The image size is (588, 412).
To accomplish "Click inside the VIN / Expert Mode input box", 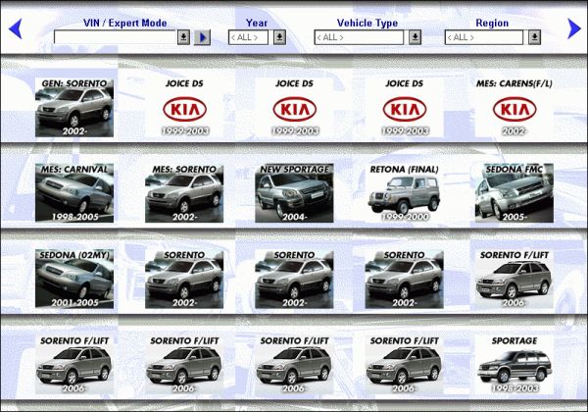I will coord(115,37).
